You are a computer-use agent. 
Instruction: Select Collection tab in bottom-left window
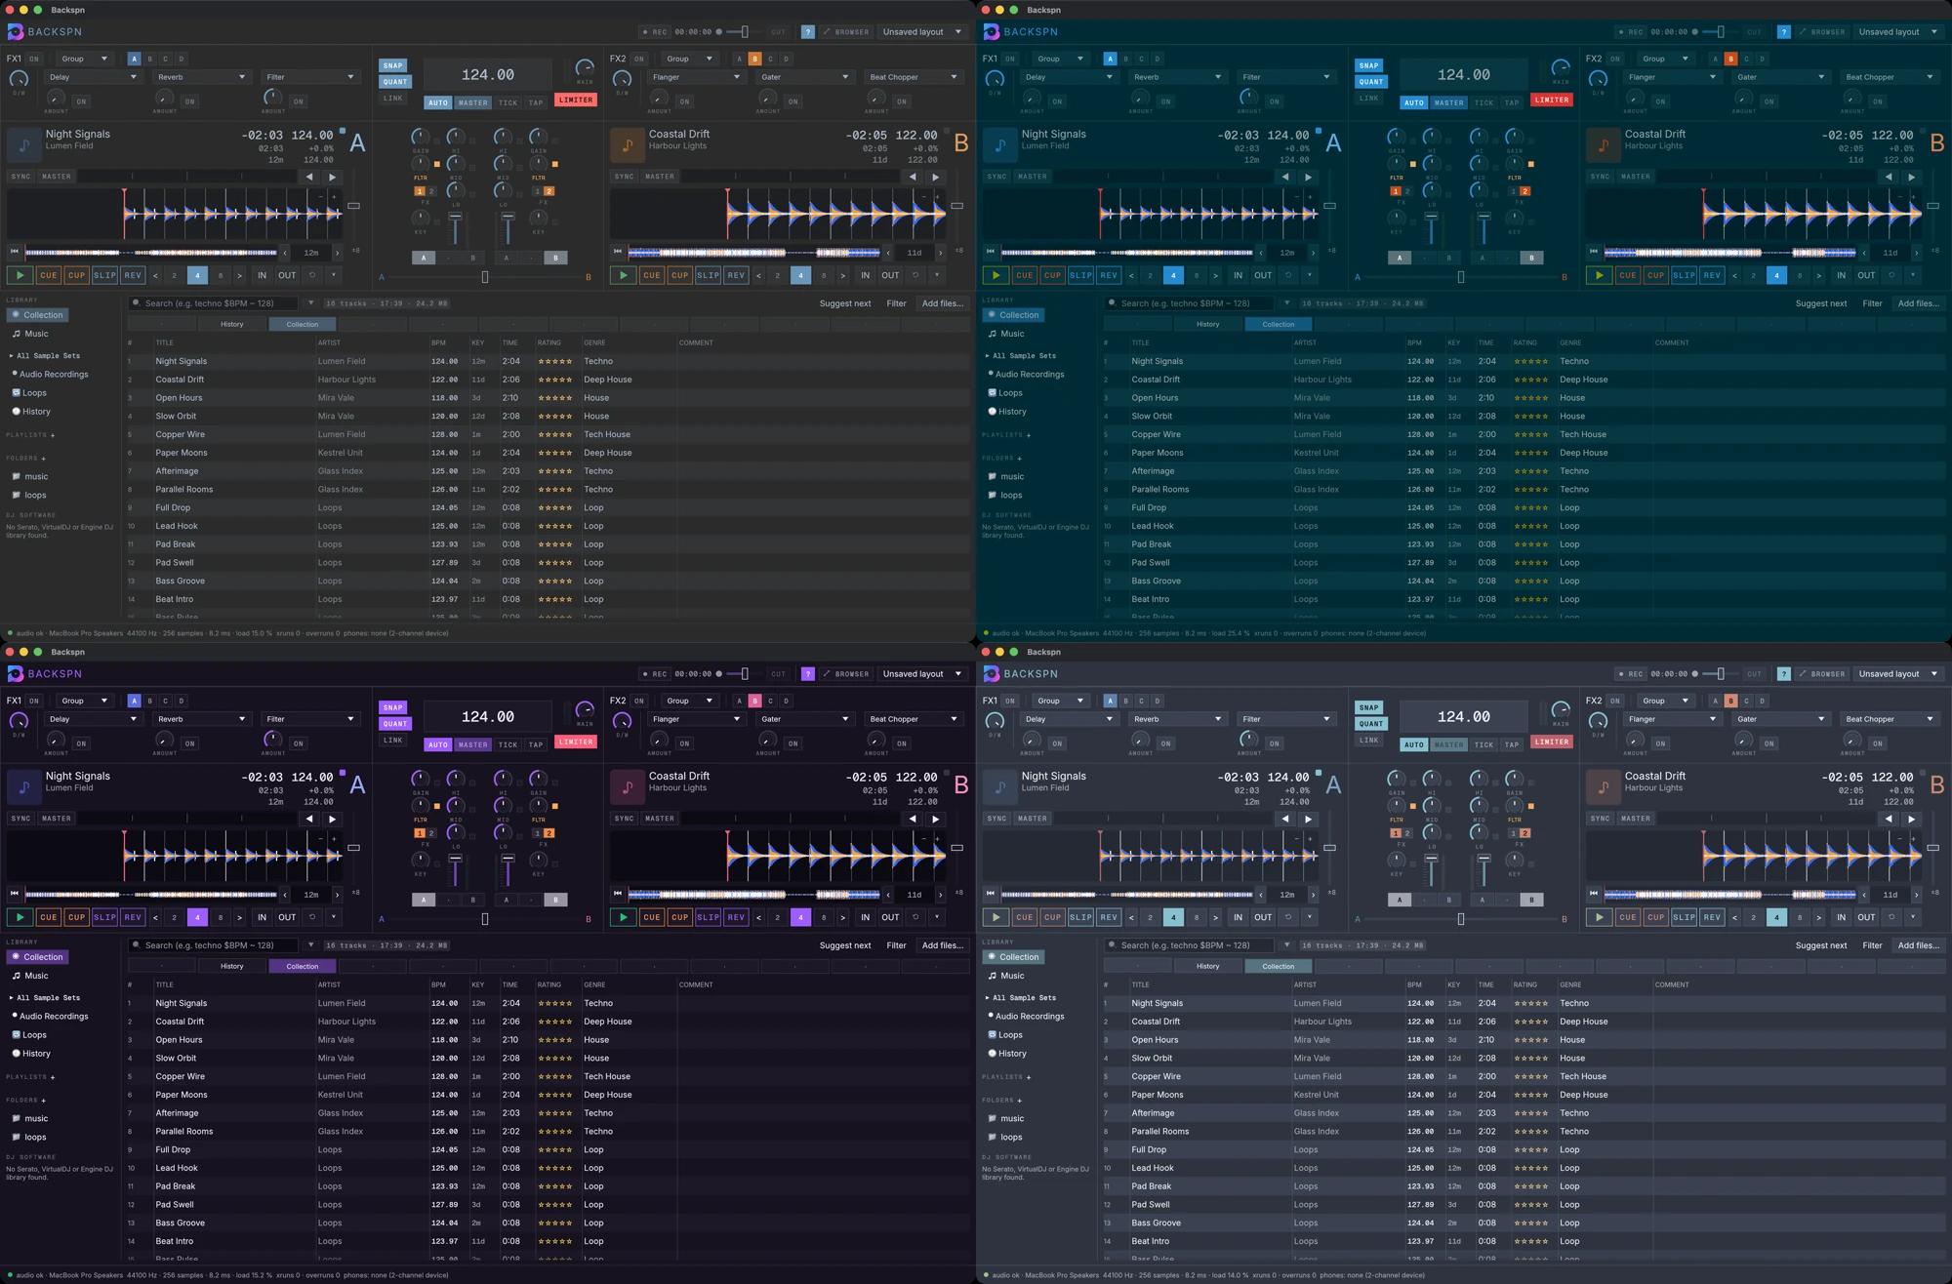(x=303, y=966)
